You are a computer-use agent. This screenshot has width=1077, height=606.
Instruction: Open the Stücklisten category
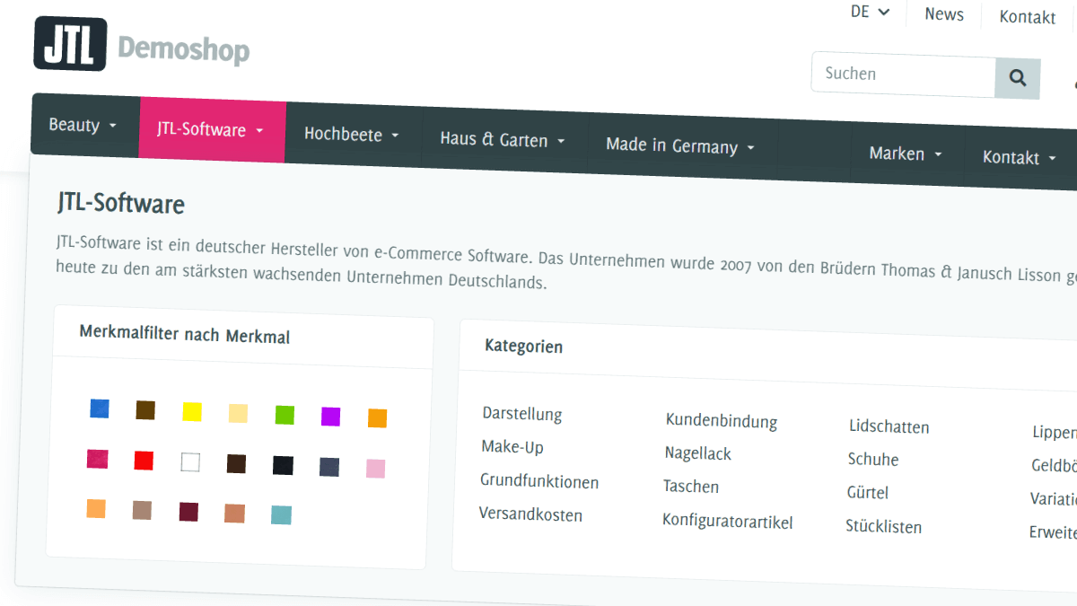pos(883,527)
